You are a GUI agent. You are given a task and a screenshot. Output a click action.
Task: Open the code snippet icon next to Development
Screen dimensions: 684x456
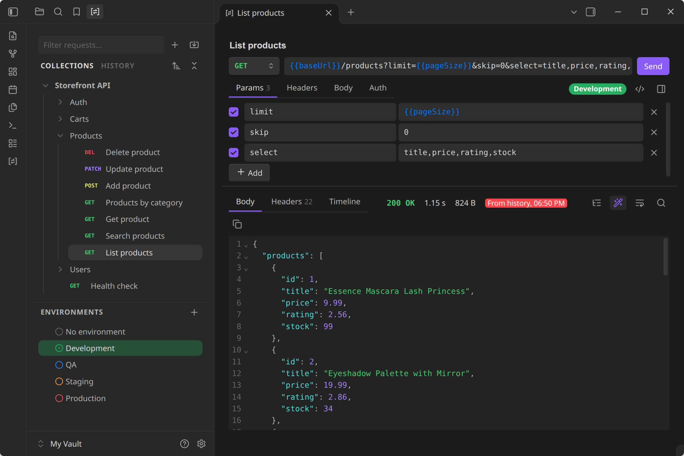pos(640,89)
